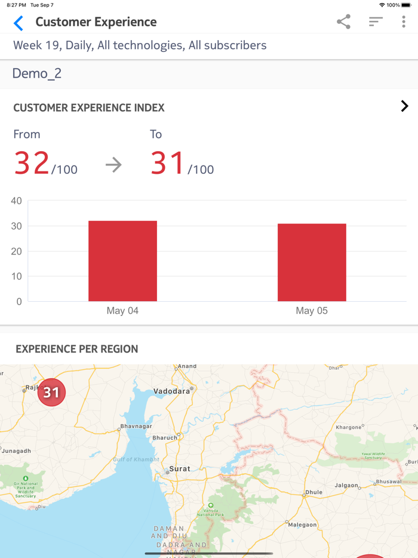418x558 pixels.
Task: Tap Vadodara on the map
Action: 171,391
